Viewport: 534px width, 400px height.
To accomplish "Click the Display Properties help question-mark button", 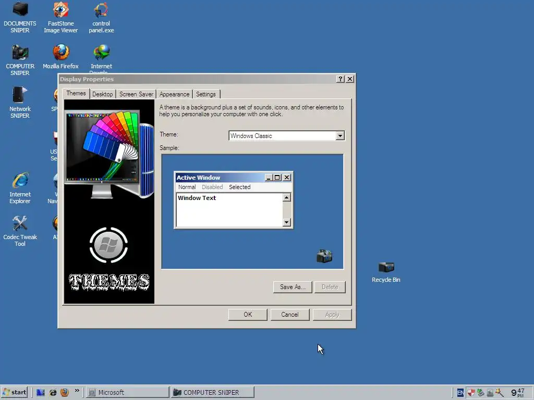I will pyautogui.click(x=340, y=79).
